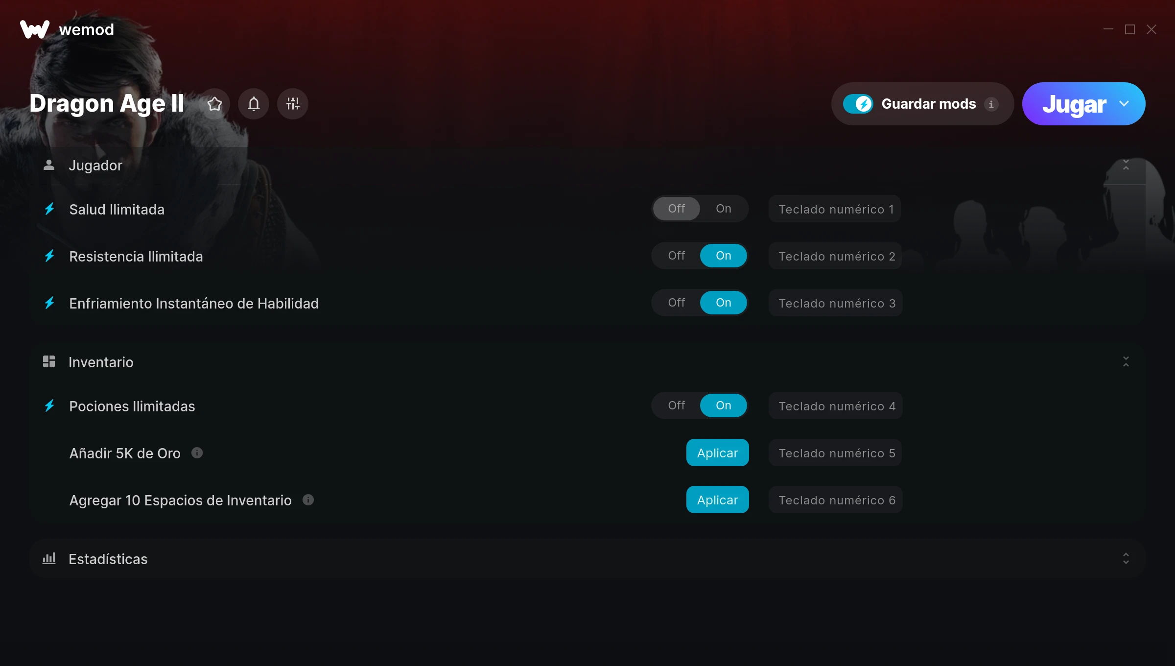
Task: Turn off Resistencia Ilimitada
Action: click(677, 256)
